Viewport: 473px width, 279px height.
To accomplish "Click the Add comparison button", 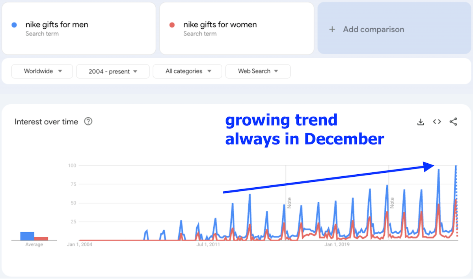I will tap(374, 29).
